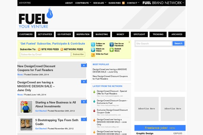The width and height of the screenshot is (203, 135).
Task: Open article Starting a New Business is All About Investments
Action: (55, 104)
